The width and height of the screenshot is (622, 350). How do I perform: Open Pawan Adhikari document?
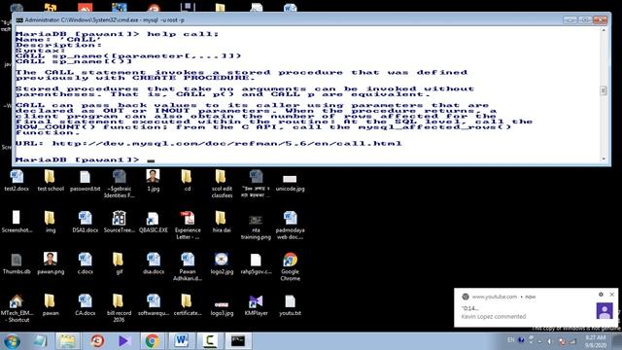tap(188, 266)
